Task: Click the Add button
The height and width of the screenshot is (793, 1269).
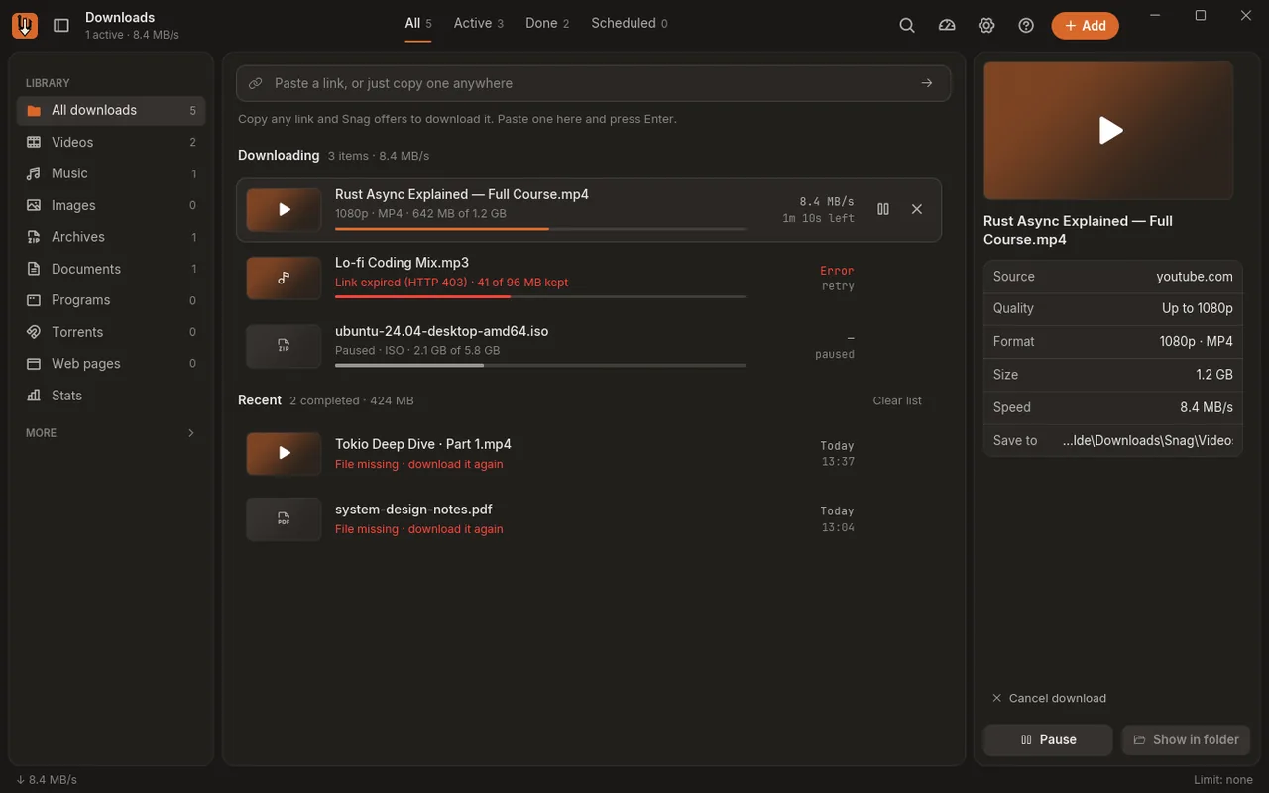Action: tap(1086, 26)
